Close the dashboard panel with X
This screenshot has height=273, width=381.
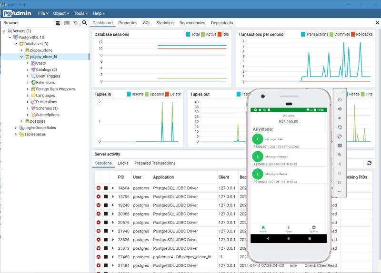point(377,23)
